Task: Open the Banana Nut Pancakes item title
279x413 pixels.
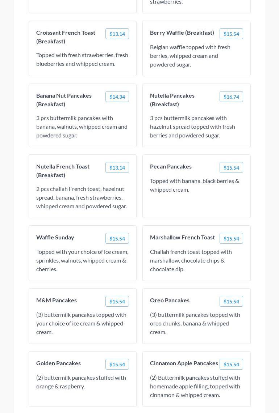Action: [x=64, y=100]
